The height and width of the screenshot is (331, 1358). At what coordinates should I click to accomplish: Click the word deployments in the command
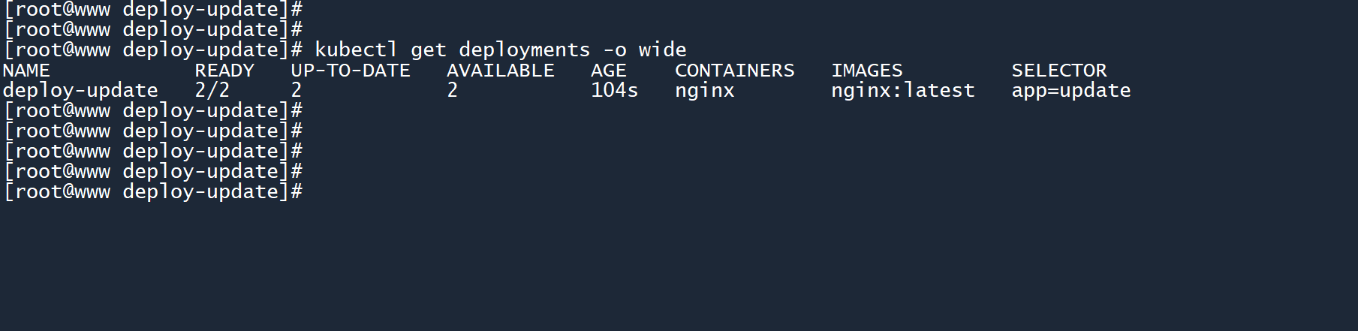(524, 50)
